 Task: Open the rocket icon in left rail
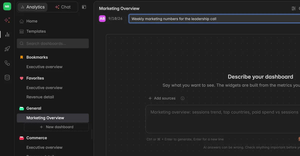[7, 49]
